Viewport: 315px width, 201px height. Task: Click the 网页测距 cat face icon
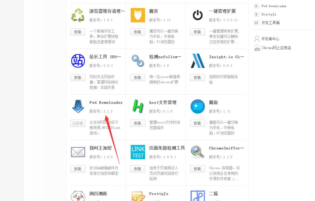click(78, 196)
